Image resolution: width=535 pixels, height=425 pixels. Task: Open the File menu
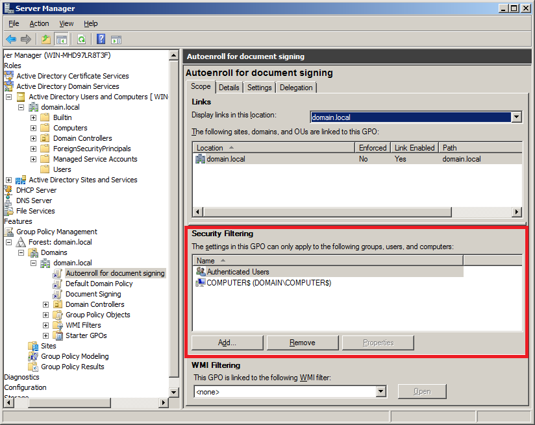(x=14, y=23)
